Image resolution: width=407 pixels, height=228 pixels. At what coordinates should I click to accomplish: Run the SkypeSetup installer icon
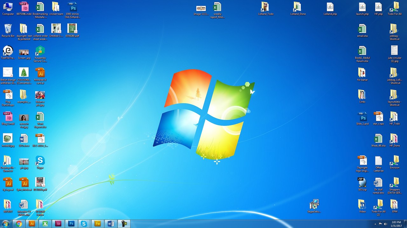[314, 206]
